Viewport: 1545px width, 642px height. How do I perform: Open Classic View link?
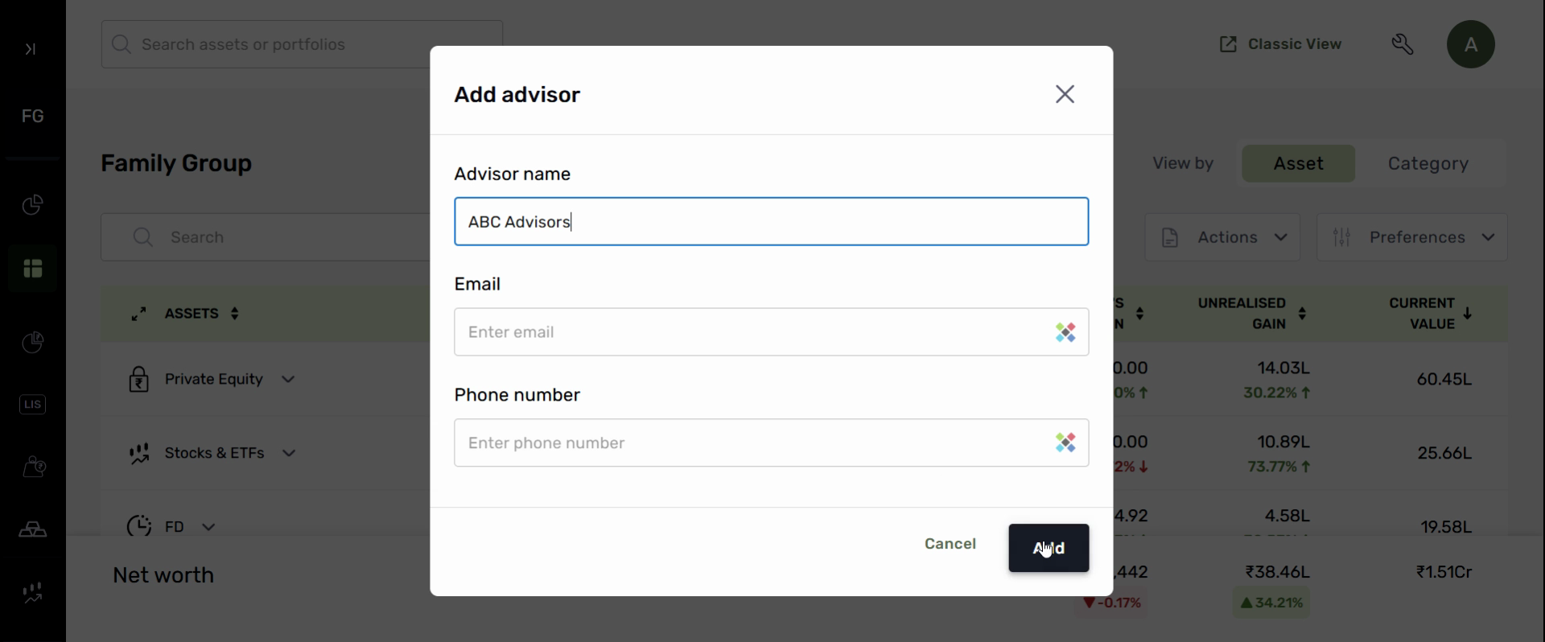[x=1280, y=44]
